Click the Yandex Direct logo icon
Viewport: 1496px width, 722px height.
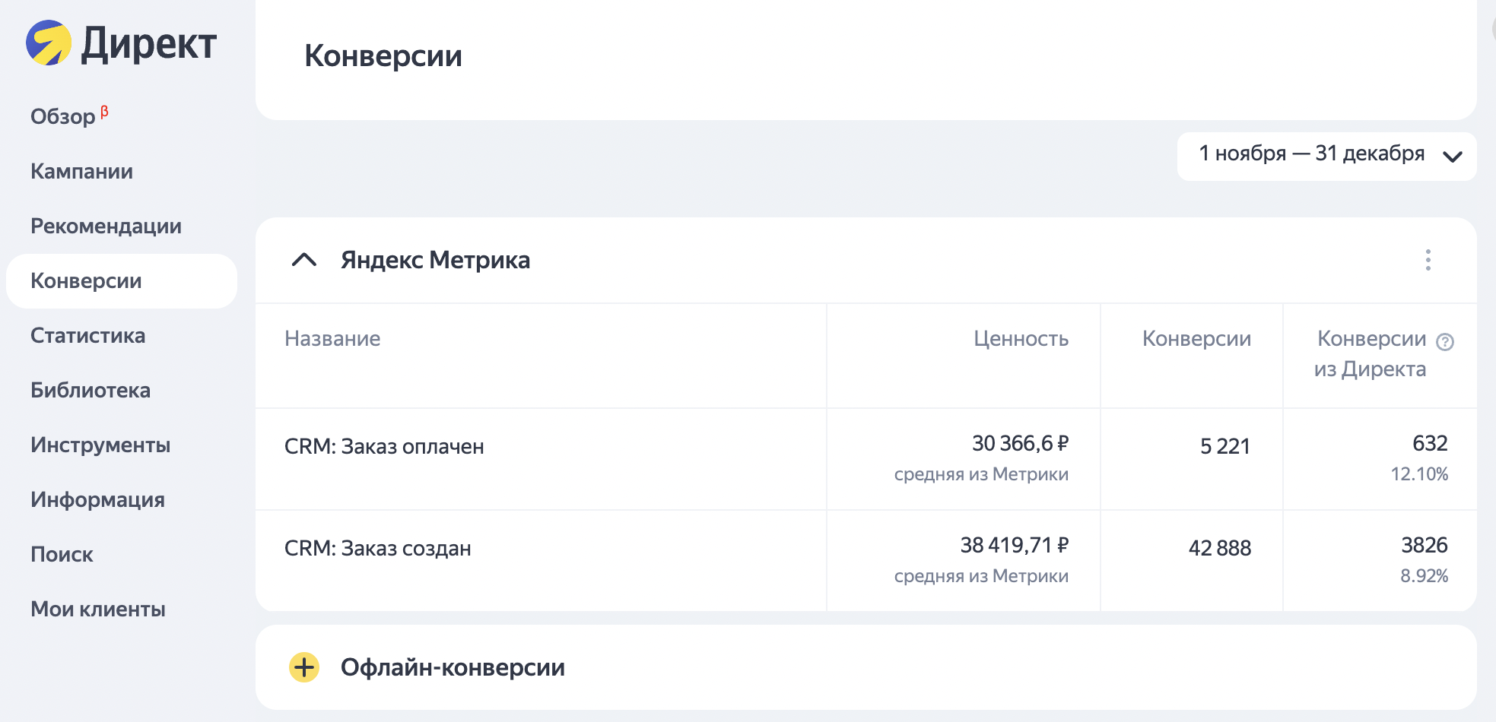click(x=49, y=43)
